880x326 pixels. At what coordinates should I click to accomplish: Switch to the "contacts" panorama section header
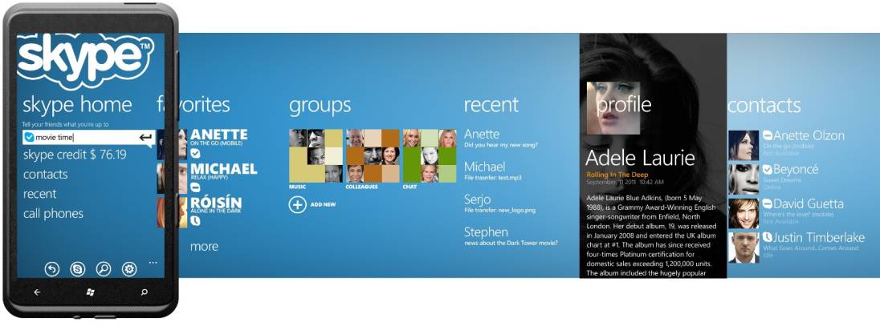(764, 105)
